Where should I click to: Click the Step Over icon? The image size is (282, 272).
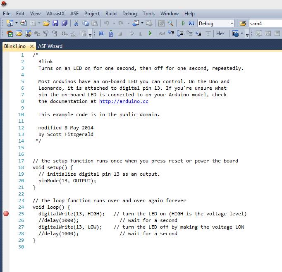(180, 33)
